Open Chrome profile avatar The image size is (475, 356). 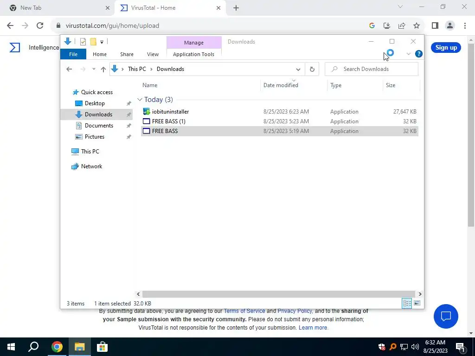450,26
